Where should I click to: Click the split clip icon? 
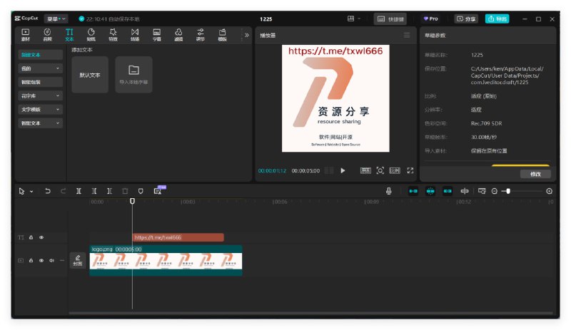click(x=79, y=190)
